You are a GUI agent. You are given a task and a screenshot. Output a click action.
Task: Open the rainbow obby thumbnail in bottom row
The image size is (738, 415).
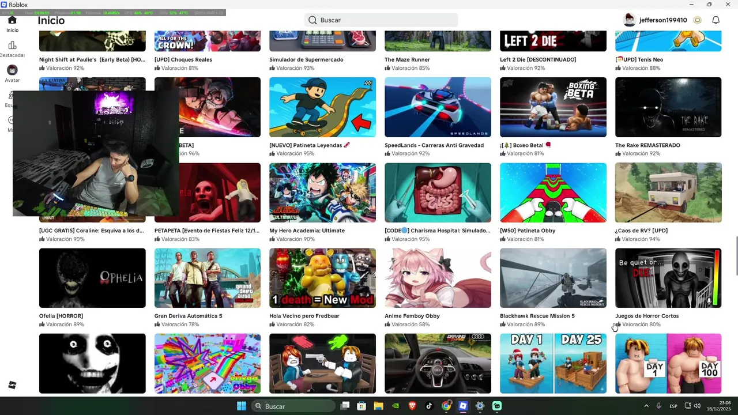tap(207, 363)
